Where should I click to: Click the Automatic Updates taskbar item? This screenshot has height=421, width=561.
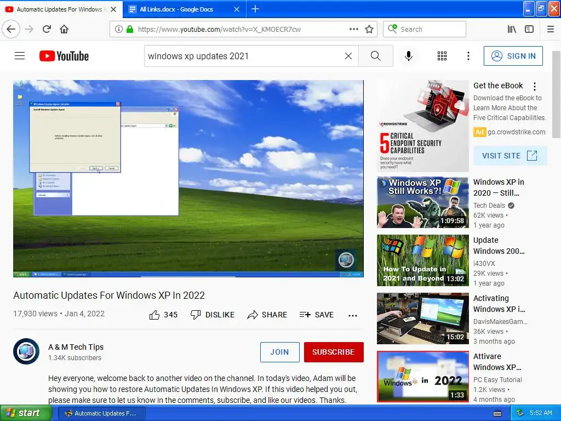[101, 413]
